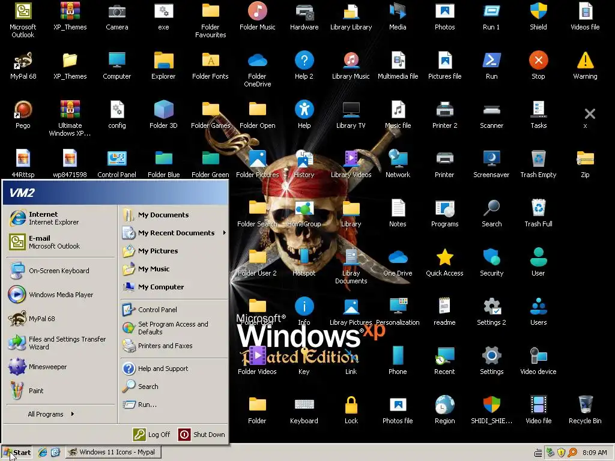Click the One Drive desktop icon
Viewport: 615px width, 461px height.
pos(398,263)
